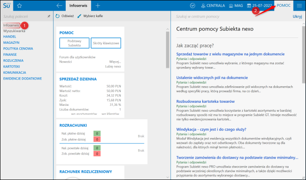Click the Infoserwis tiles scrollbar thumb
Screen dimensions: 306x180
pos(167,50)
